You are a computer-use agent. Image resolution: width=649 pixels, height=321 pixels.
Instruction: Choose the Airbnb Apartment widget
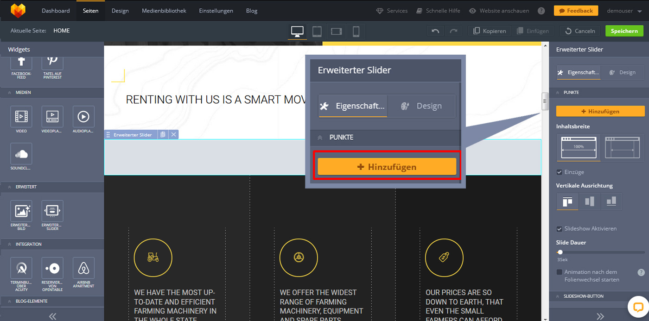pyautogui.click(x=83, y=268)
